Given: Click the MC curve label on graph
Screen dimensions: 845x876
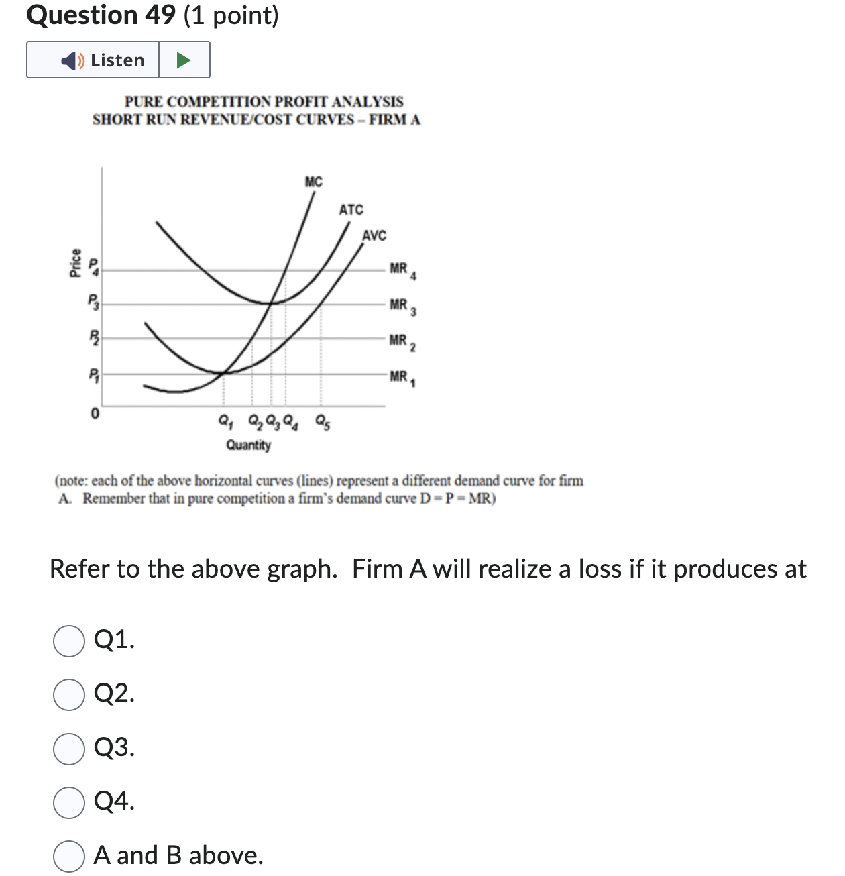Looking at the screenshot, I should [314, 182].
